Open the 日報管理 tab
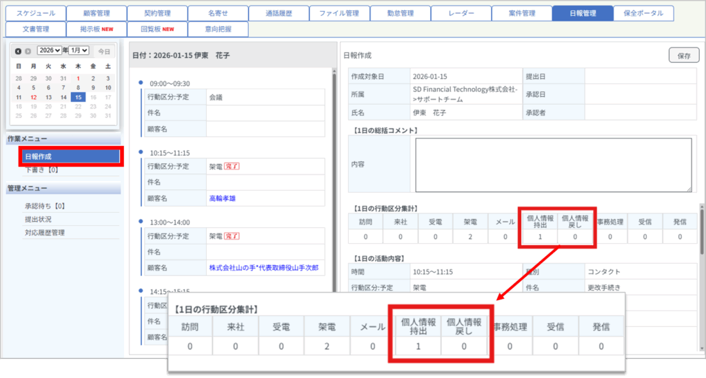Viewport: 706px width, 378px height. [582, 13]
